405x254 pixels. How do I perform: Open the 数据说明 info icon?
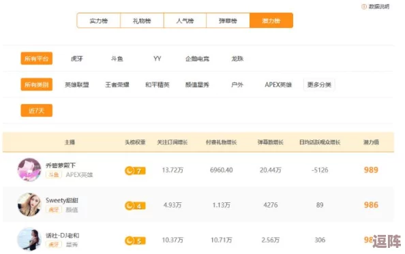pyautogui.click(x=363, y=7)
